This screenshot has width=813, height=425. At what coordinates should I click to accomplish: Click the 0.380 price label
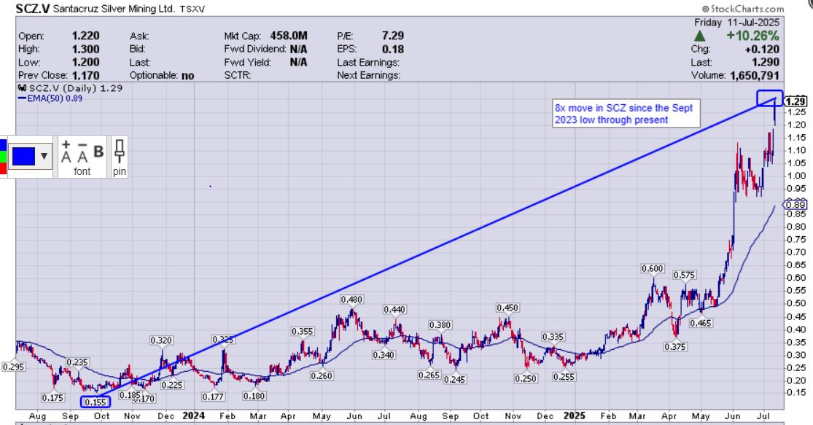click(440, 325)
